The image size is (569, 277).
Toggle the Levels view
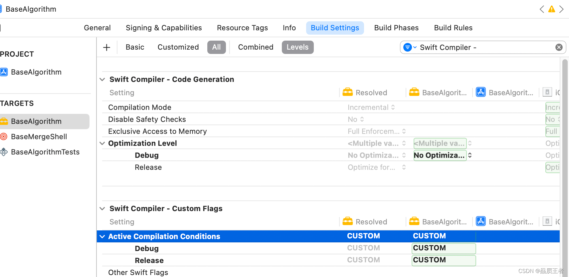coord(297,47)
